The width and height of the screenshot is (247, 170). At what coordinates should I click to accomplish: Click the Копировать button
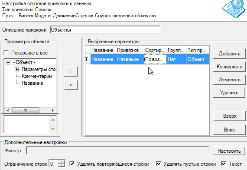(x=229, y=67)
